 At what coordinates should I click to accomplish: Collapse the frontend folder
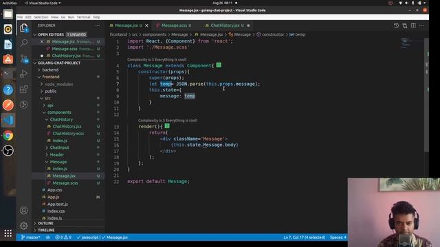coord(51,77)
